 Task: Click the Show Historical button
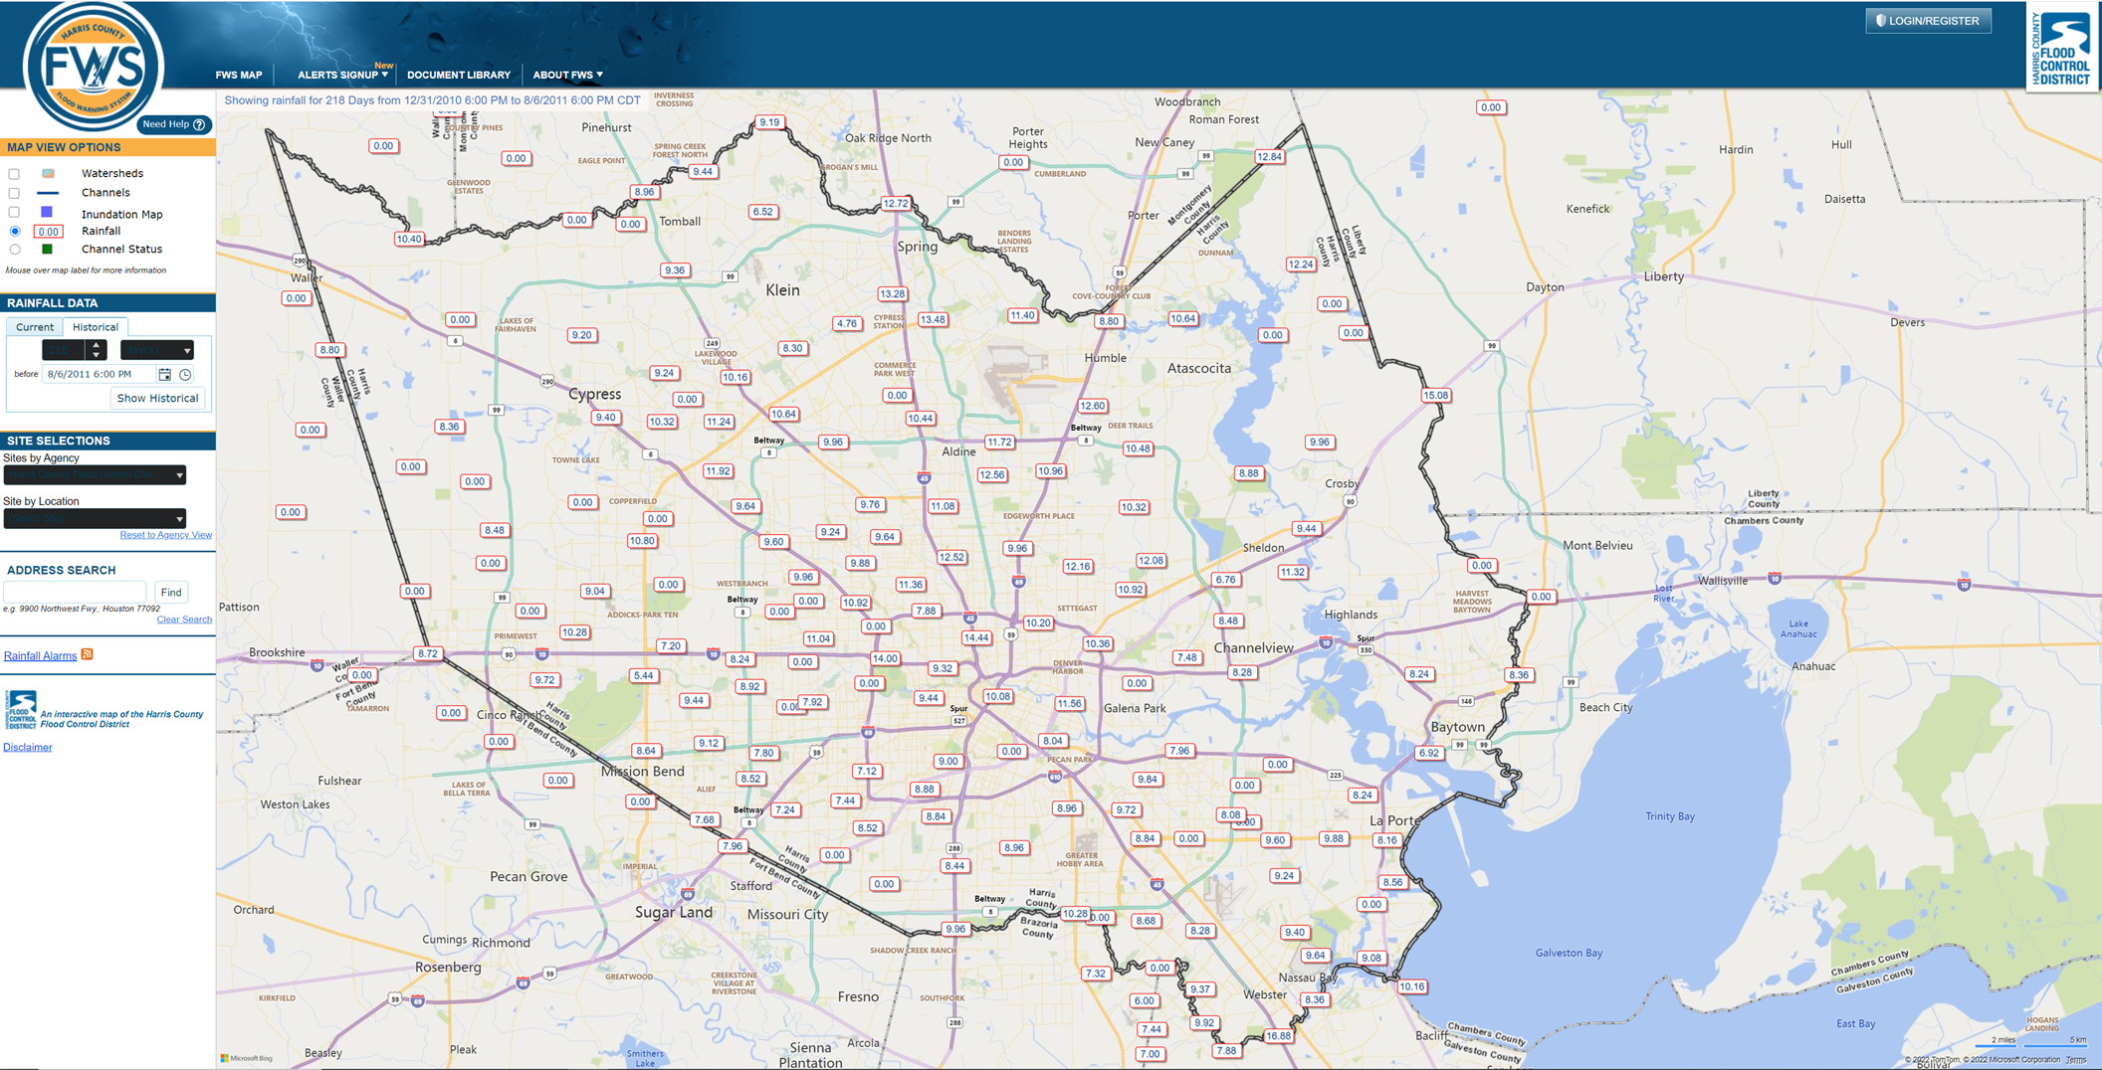(157, 398)
